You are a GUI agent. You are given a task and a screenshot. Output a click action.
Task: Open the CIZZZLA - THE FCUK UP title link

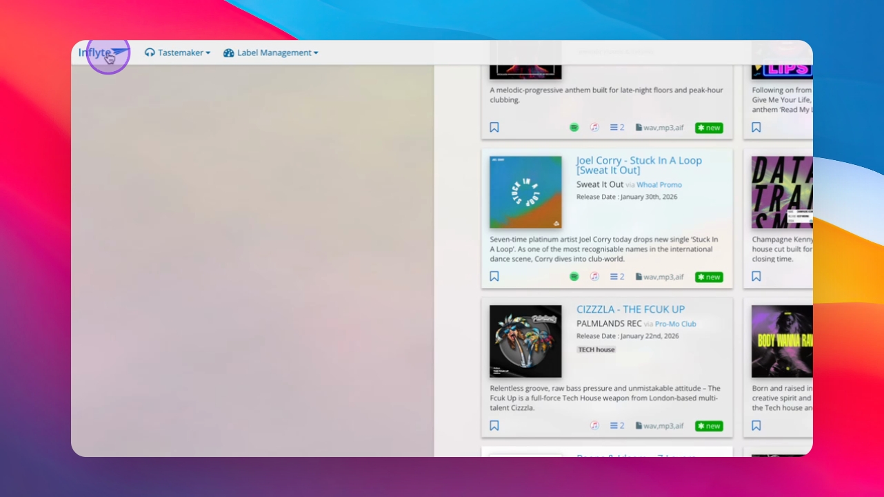(x=631, y=310)
